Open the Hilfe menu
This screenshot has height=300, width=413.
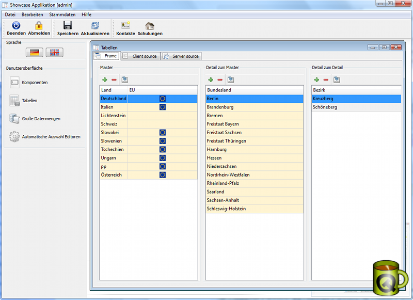pyautogui.click(x=86, y=14)
